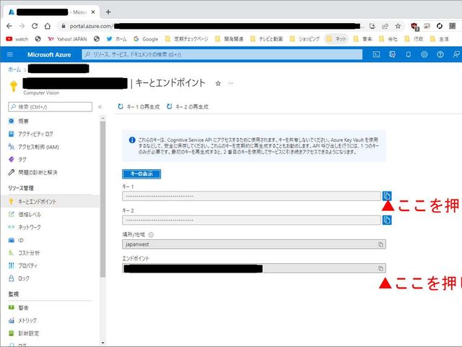Open Azure notifications bell
Viewport: 462px width, 347px height.
click(408, 54)
